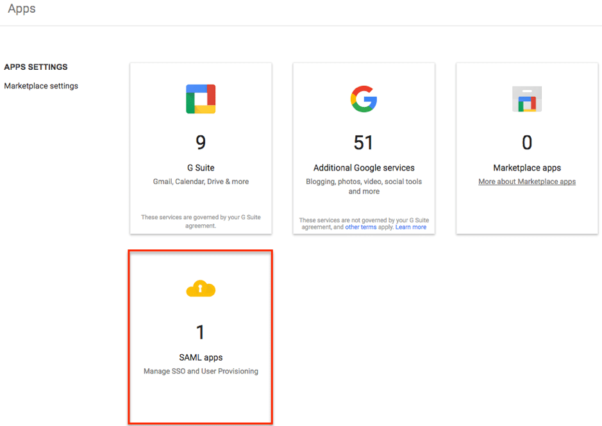Click the Marketplace apps card title
Image resolution: width=602 pixels, height=426 pixels.
tap(527, 168)
